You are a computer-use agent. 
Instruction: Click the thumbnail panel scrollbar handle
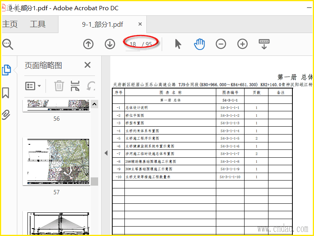(x=94, y=181)
